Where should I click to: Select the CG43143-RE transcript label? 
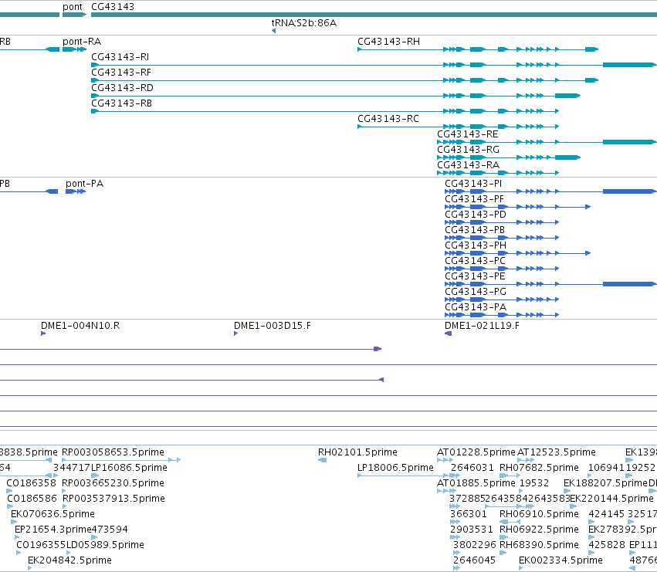(x=468, y=134)
